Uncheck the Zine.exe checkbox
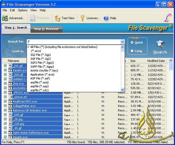Screen dimensions: 175x145 [5, 84]
